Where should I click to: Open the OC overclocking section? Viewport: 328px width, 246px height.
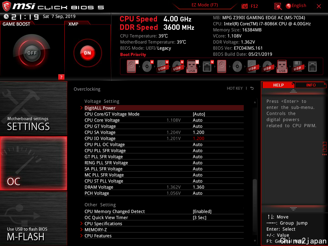(x=33, y=163)
